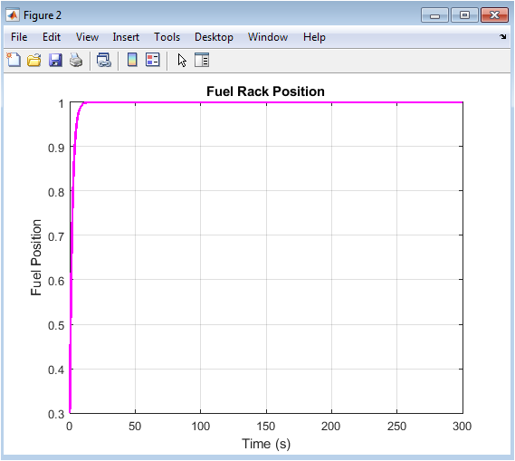Open the Window menu
515x461 pixels.
point(268,37)
